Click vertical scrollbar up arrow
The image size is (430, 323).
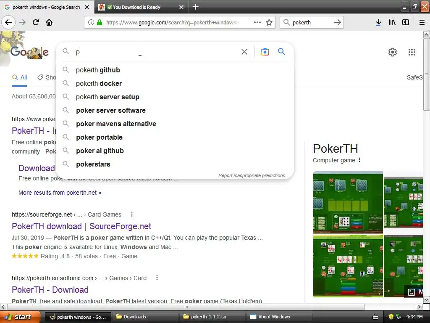pos(426,34)
